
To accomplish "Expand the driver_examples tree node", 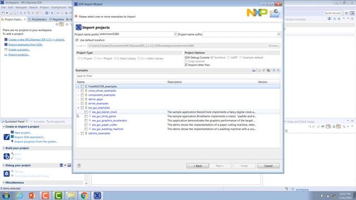I will pyautogui.click(x=78, y=104).
